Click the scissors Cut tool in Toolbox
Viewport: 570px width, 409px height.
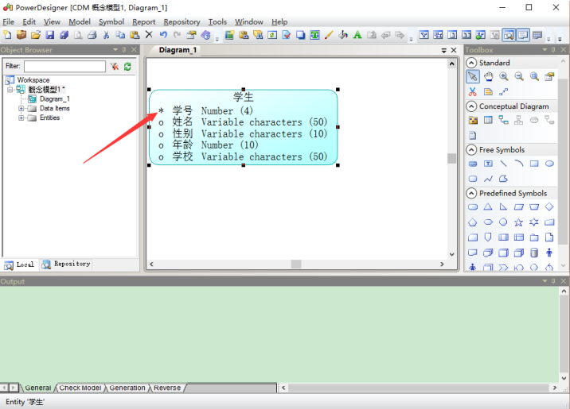point(473,92)
